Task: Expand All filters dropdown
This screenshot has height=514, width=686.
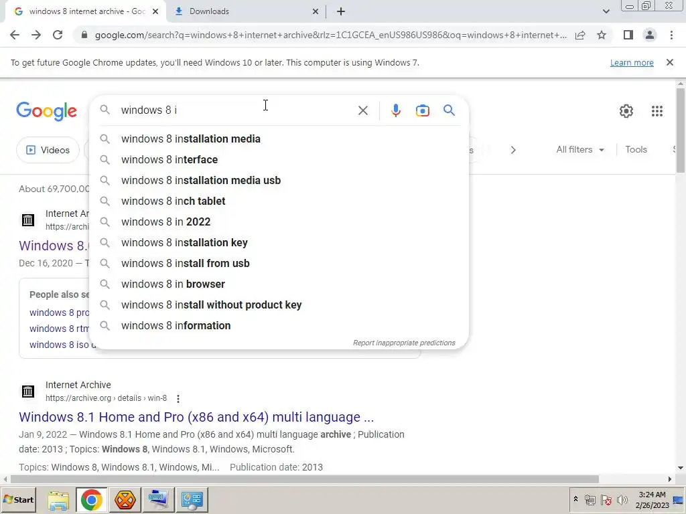Action: click(580, 149)
